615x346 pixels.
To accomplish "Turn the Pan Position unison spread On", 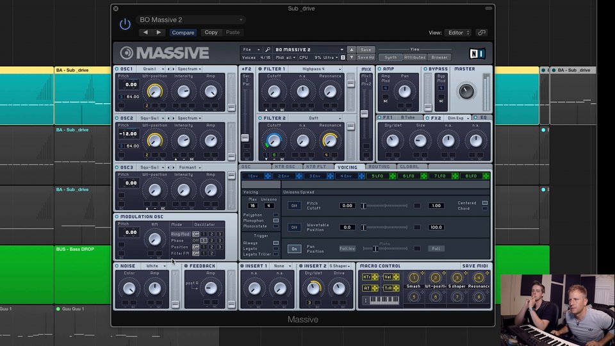I will point(294,249).
